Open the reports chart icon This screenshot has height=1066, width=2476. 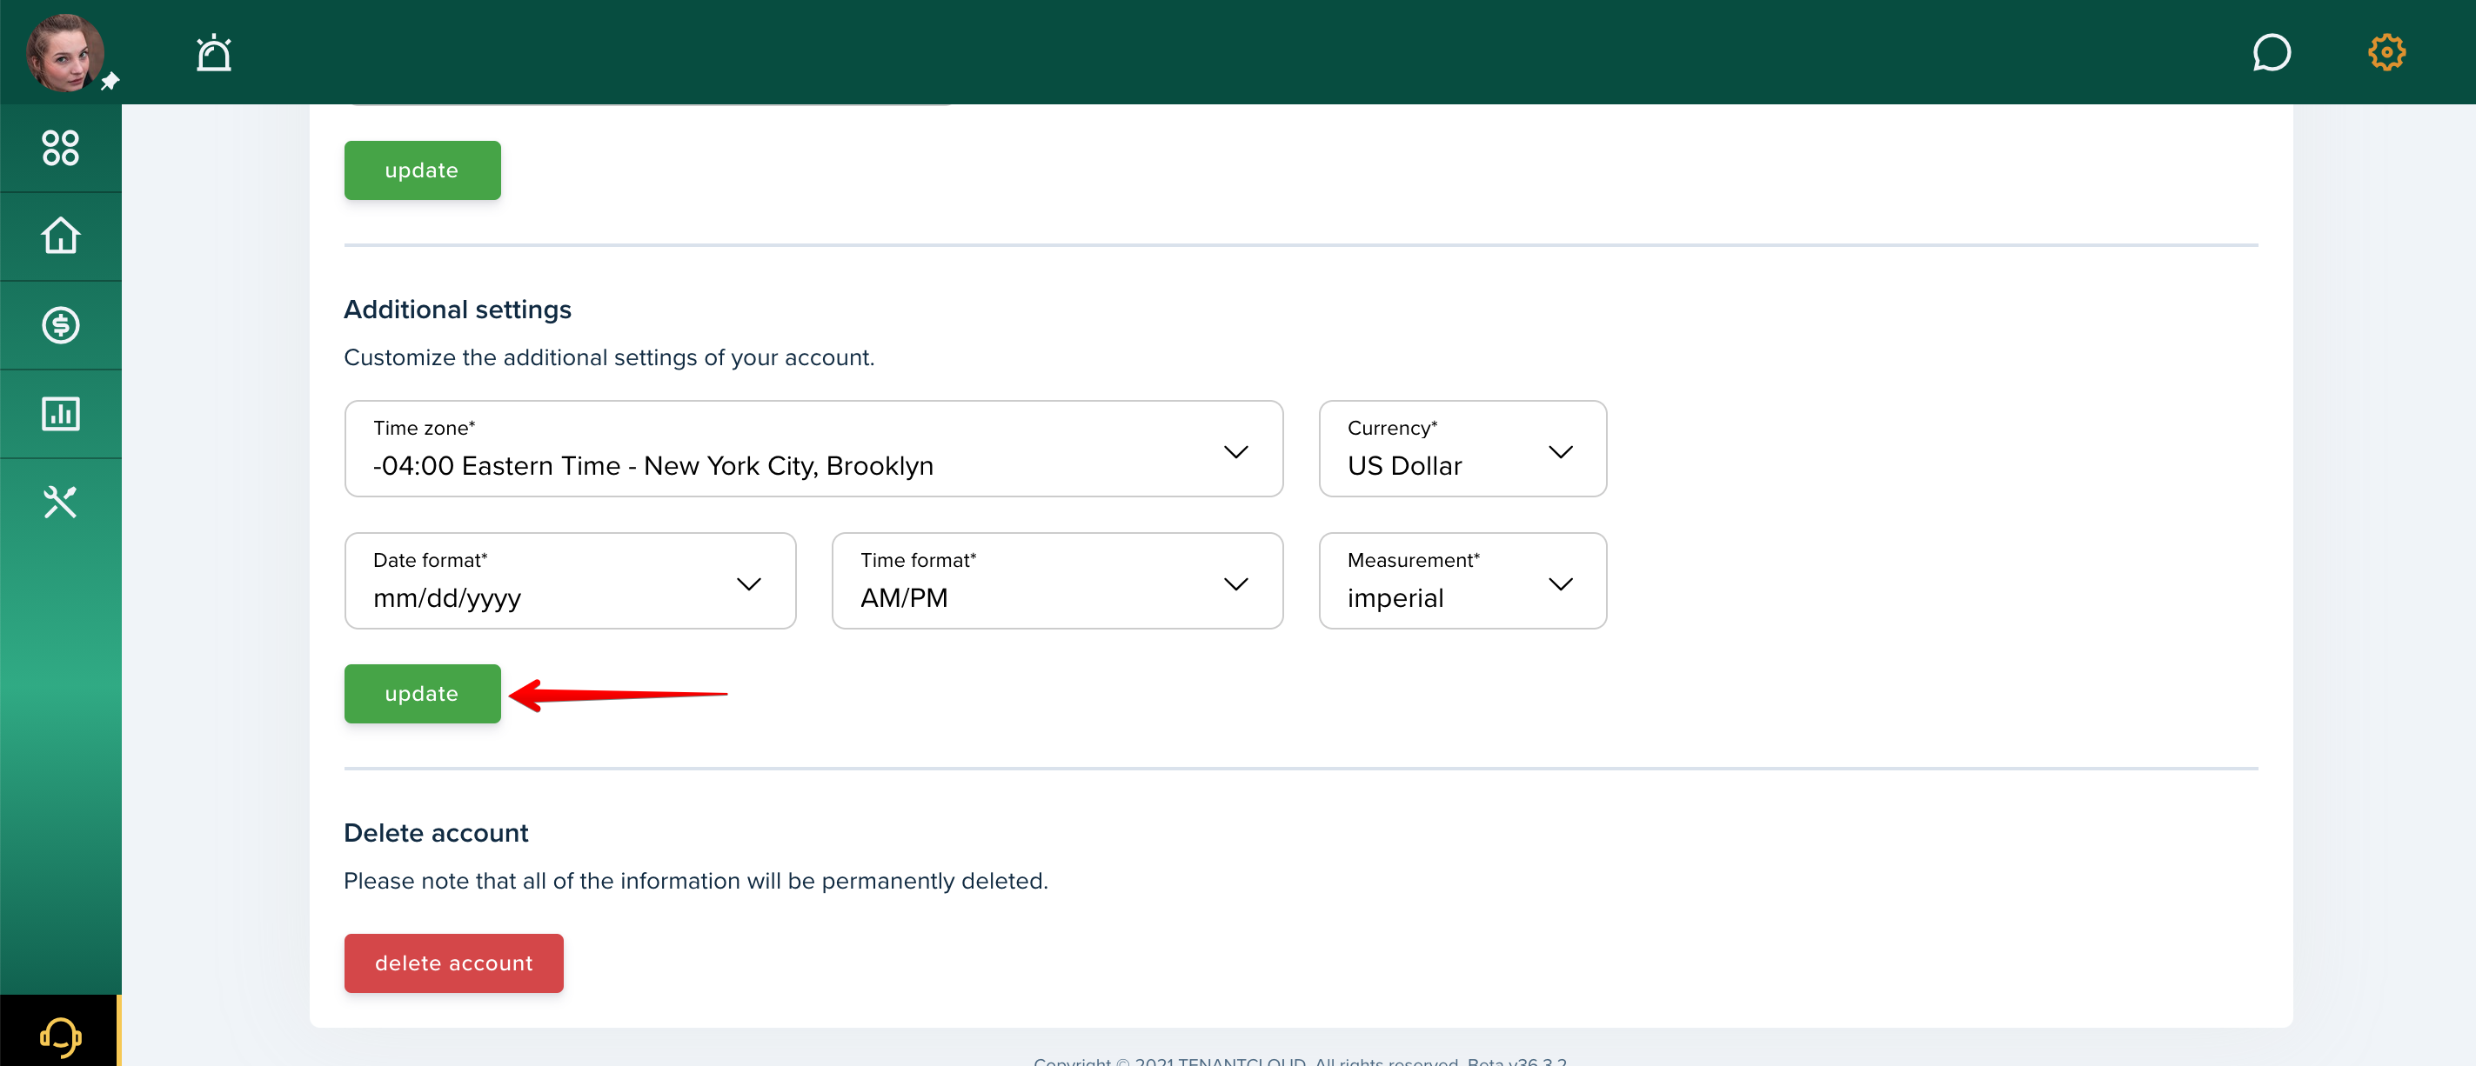[61, 414]
